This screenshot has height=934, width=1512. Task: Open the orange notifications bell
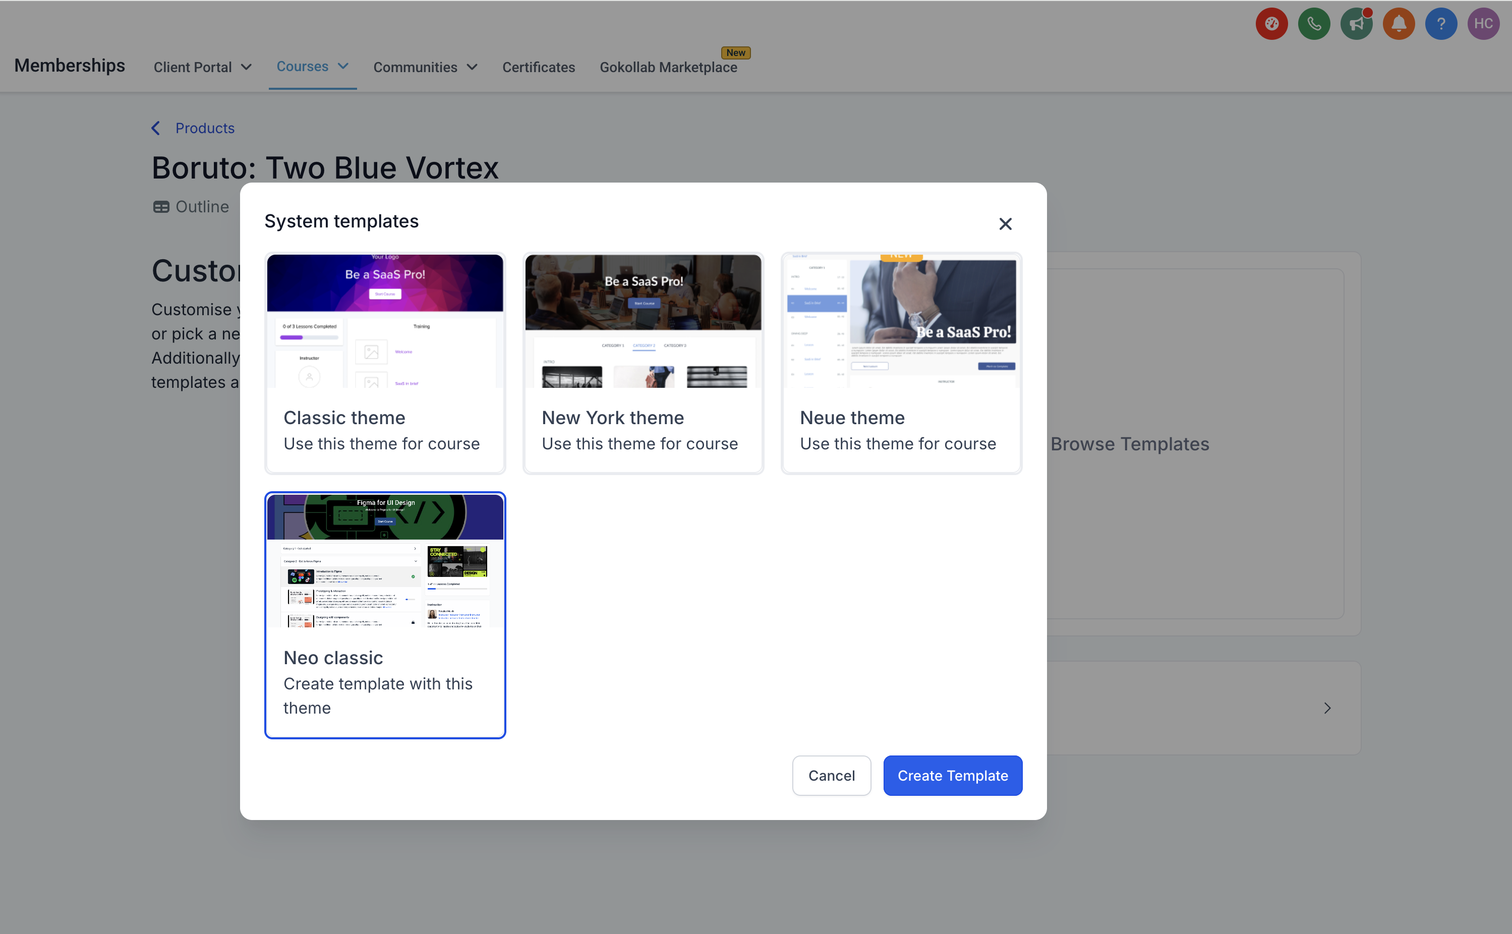point(1399,24)
